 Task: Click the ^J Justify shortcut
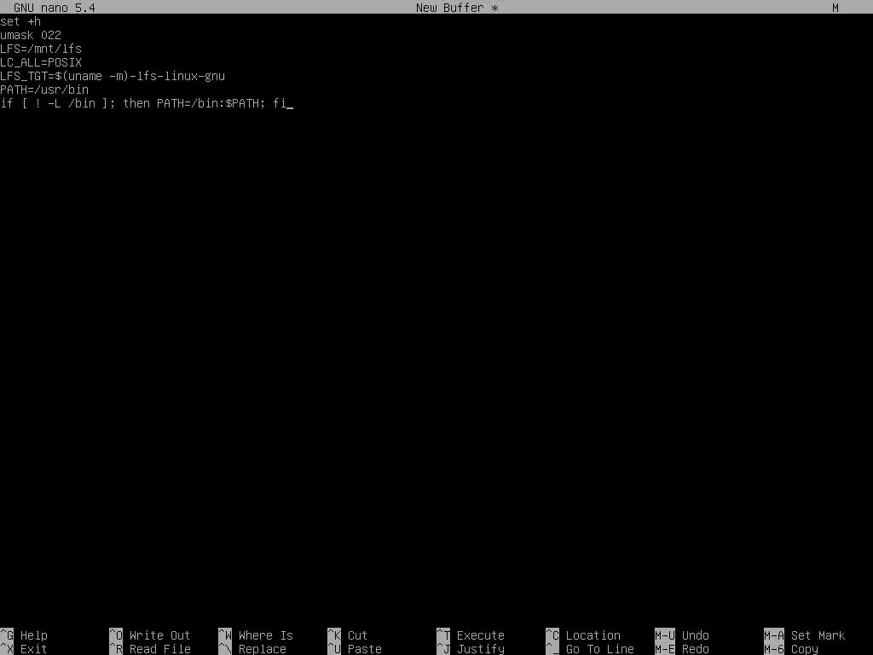(471, 649)
